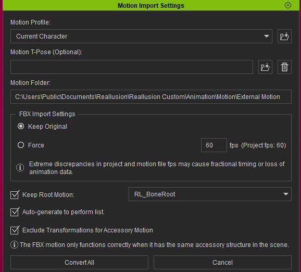Image resolution: width=301 pixels, height=272 pixels.
Task: Click 'The FBX motion only functions' note
Action: click(x=154, y=245)
